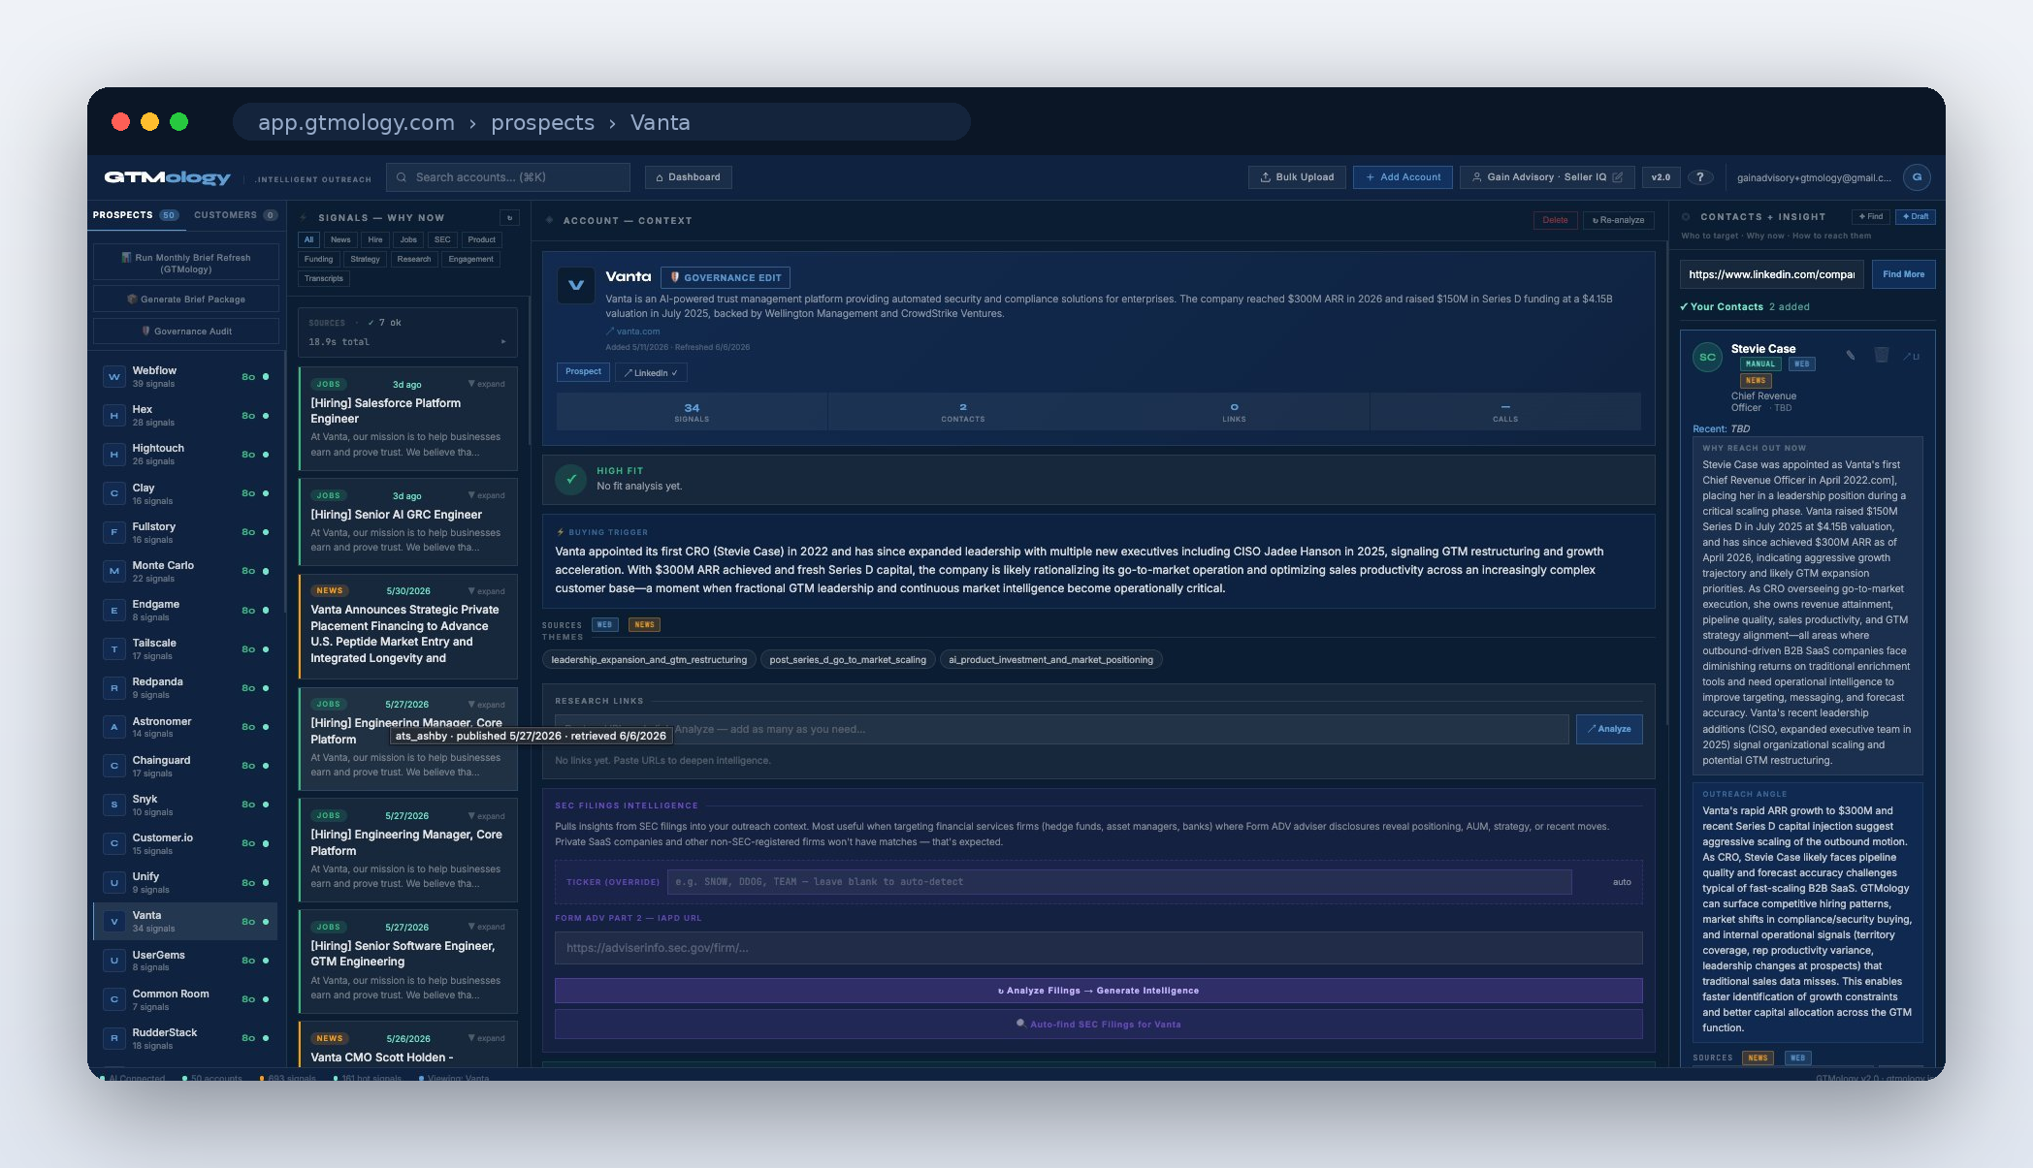Re-analyze the Vanta account

tap(1619, 220)
